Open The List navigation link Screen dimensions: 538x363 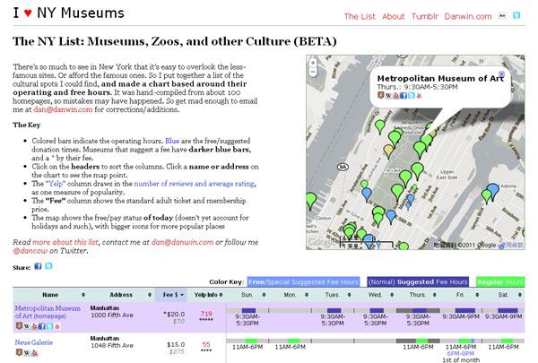360,16
